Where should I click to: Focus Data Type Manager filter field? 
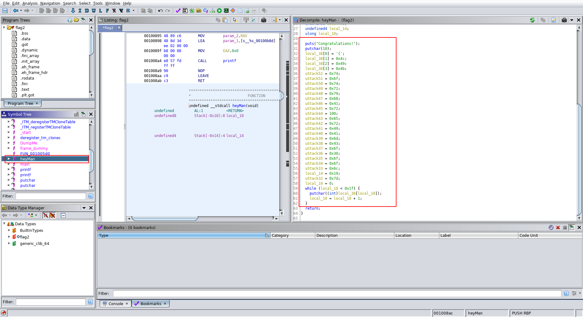(x=51, y=302)
